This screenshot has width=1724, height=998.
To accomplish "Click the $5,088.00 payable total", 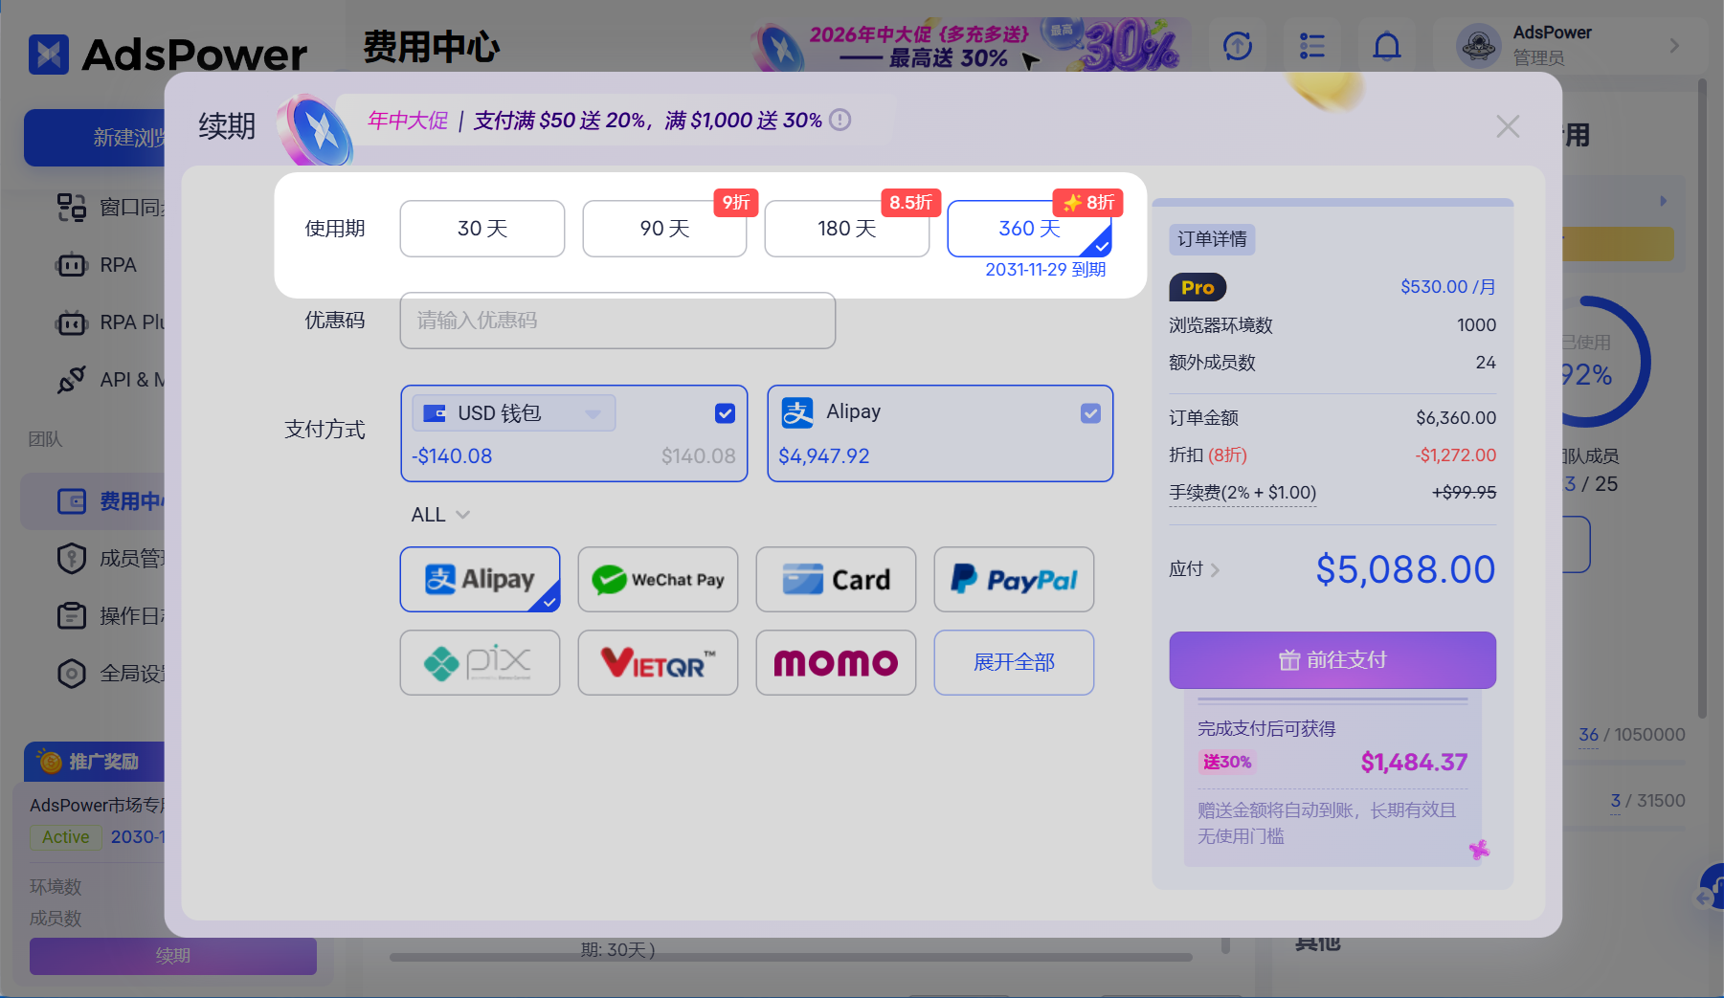I will coord(1405,570).
